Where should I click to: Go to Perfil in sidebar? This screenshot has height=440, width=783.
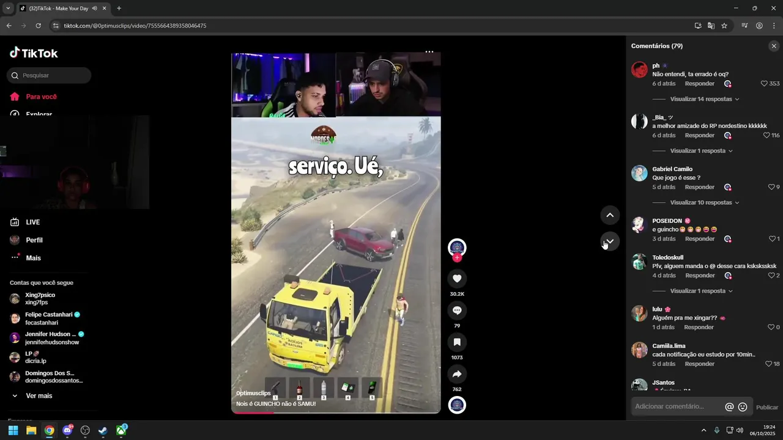(x=34, y=240)
